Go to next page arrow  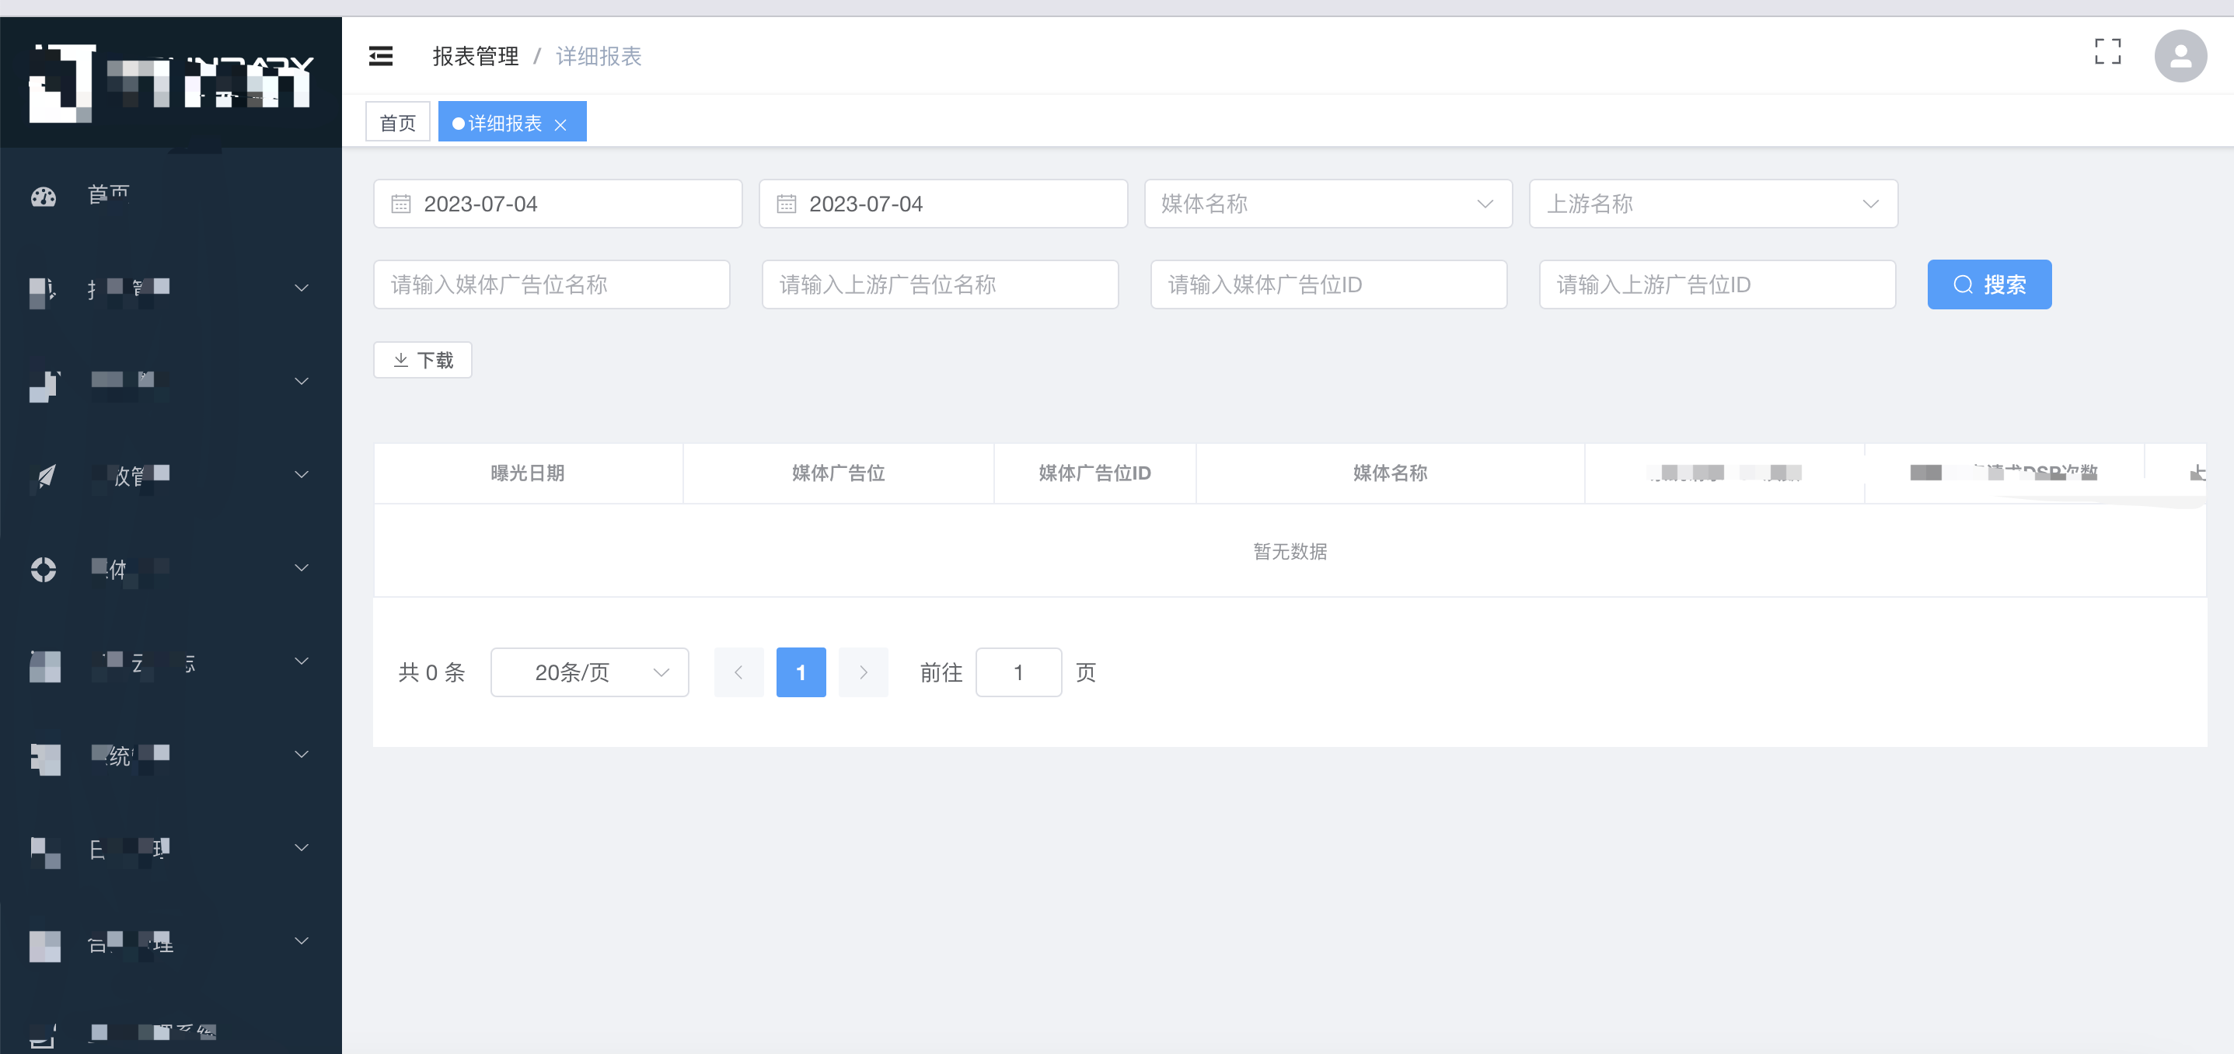pyautogui.click(x=863, y=672)
